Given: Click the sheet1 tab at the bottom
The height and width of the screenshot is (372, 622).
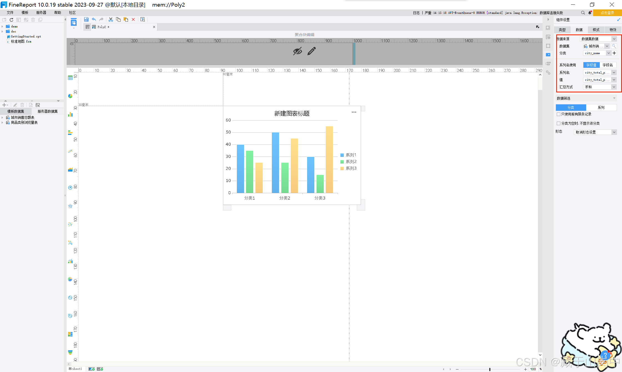Looking at the screenshot, I should 75,369.
